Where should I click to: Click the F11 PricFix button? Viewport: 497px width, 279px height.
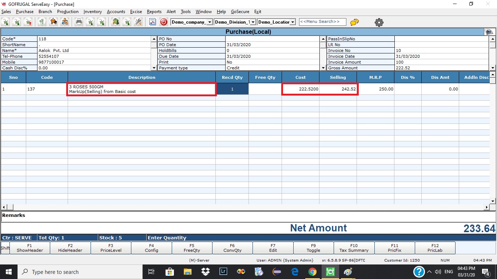tap(395, 248)
